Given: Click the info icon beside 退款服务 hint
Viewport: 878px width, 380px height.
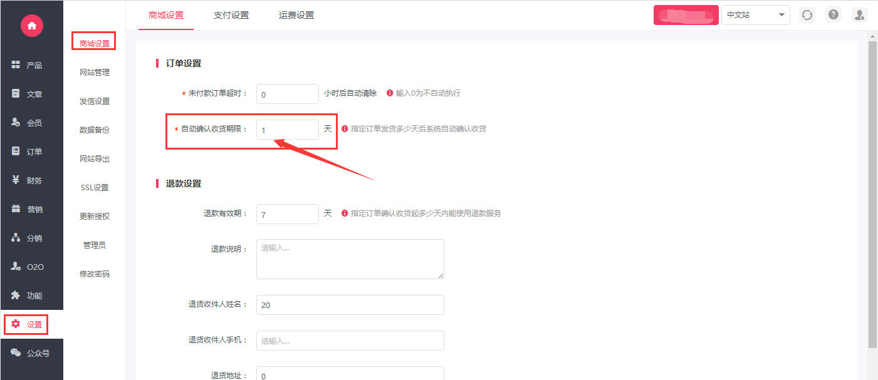Looking at the screenshot, I should pyautogui.click(x=345, y=213).
